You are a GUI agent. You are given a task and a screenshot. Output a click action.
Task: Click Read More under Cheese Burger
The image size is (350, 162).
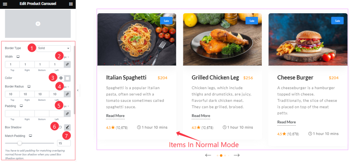286,122
